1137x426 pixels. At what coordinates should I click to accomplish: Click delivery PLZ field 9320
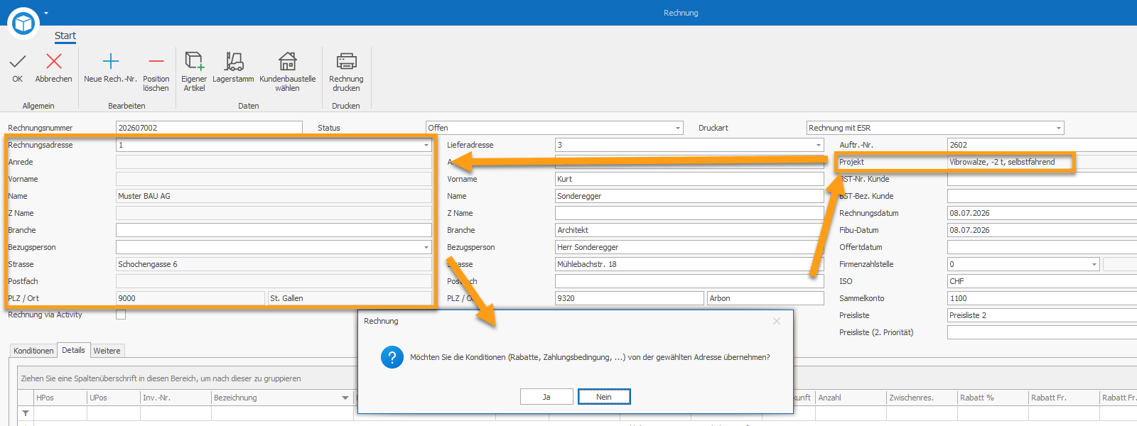pyautogui.click(x=630, y=298)
